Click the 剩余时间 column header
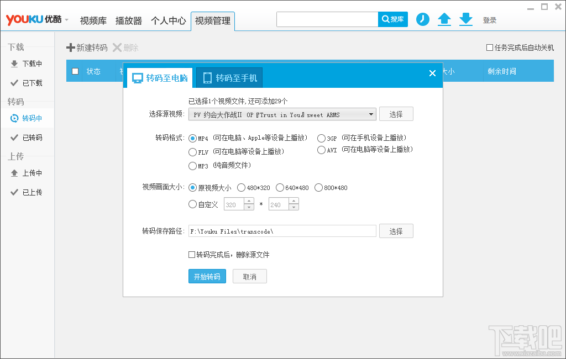 (502, 71)
